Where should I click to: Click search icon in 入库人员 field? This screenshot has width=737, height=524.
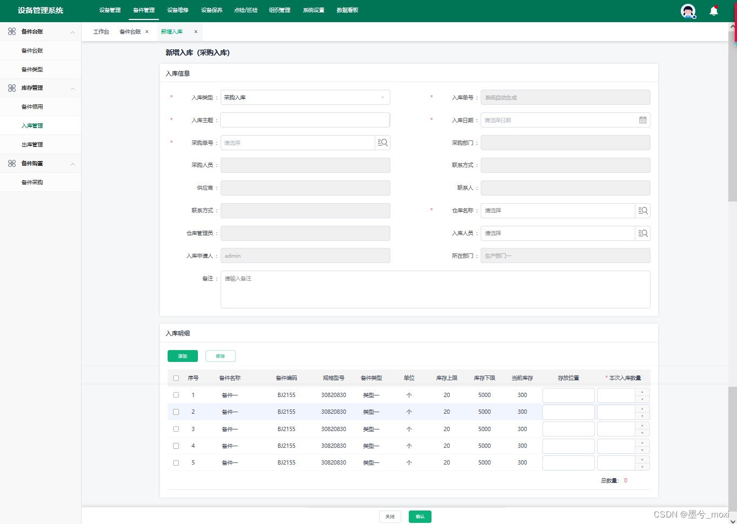643,233
